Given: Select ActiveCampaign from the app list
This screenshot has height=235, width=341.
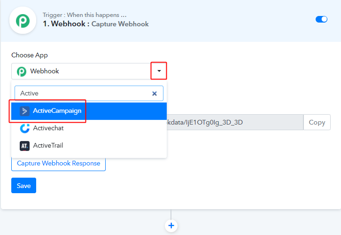Looking at the screenshot, I should (x=89, y=111).
